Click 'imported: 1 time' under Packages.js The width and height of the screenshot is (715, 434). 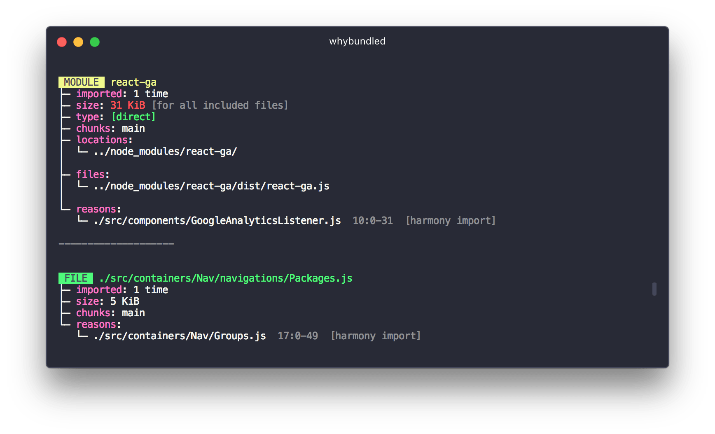click(122, 290)
